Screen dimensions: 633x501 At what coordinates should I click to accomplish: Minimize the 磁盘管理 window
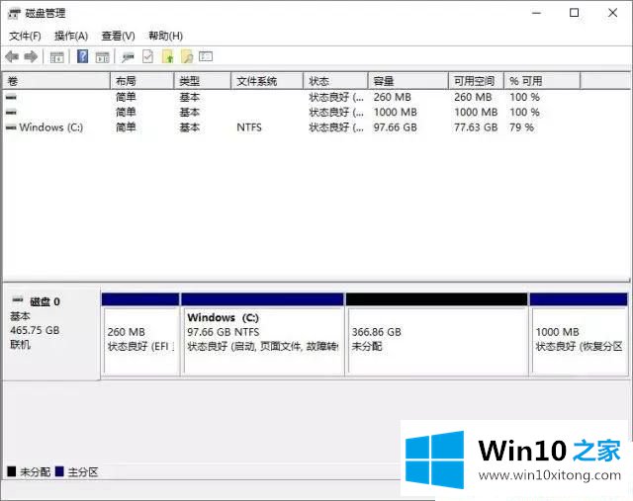click(x=536, y=13)
